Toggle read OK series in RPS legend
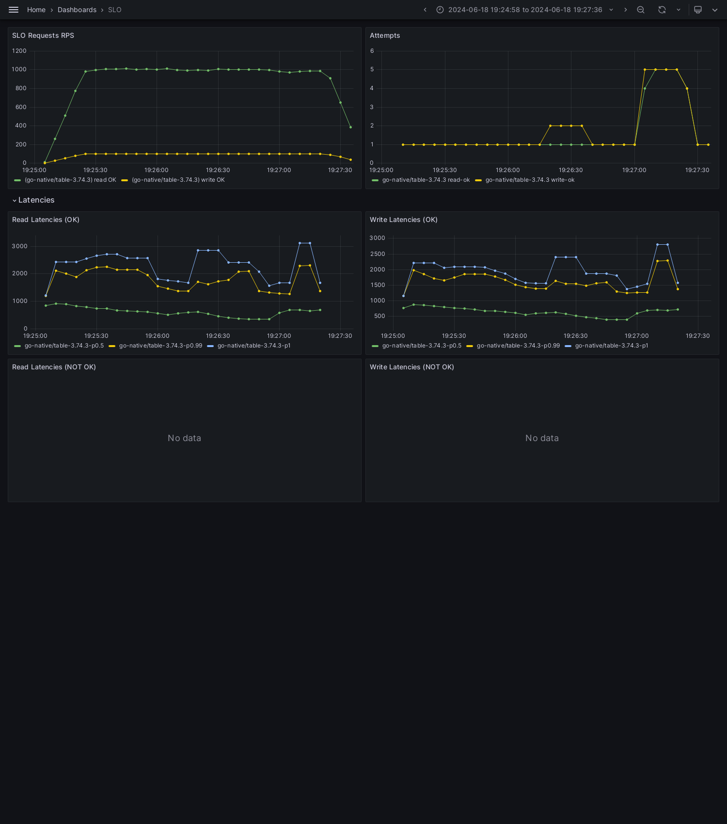The width and height of the screenshot is (727, 824). pyautogui.click(x=71, y=180)
